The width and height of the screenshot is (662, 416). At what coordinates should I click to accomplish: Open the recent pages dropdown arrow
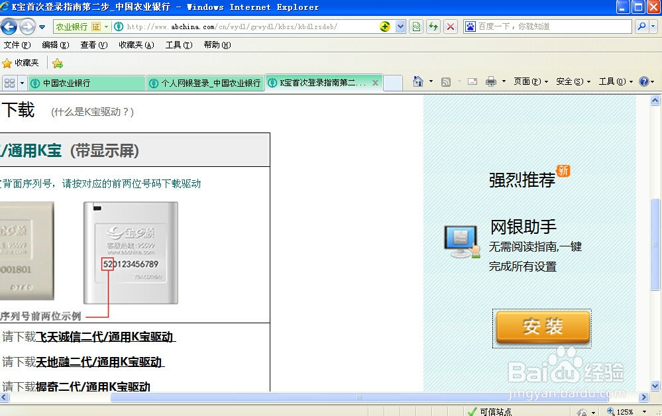[x=42, y=27]
